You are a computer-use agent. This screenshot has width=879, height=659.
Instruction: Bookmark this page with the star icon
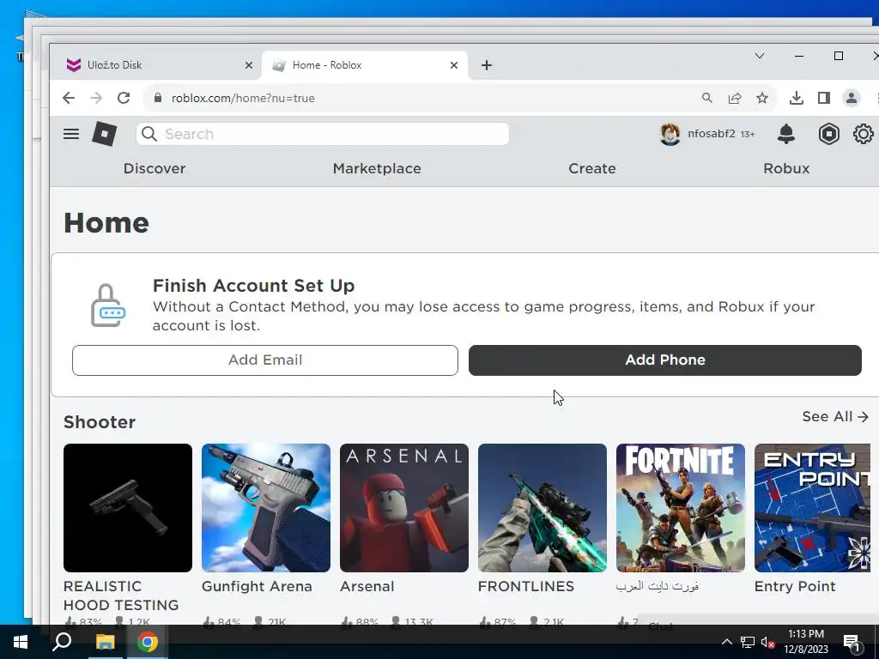(762, 98)
